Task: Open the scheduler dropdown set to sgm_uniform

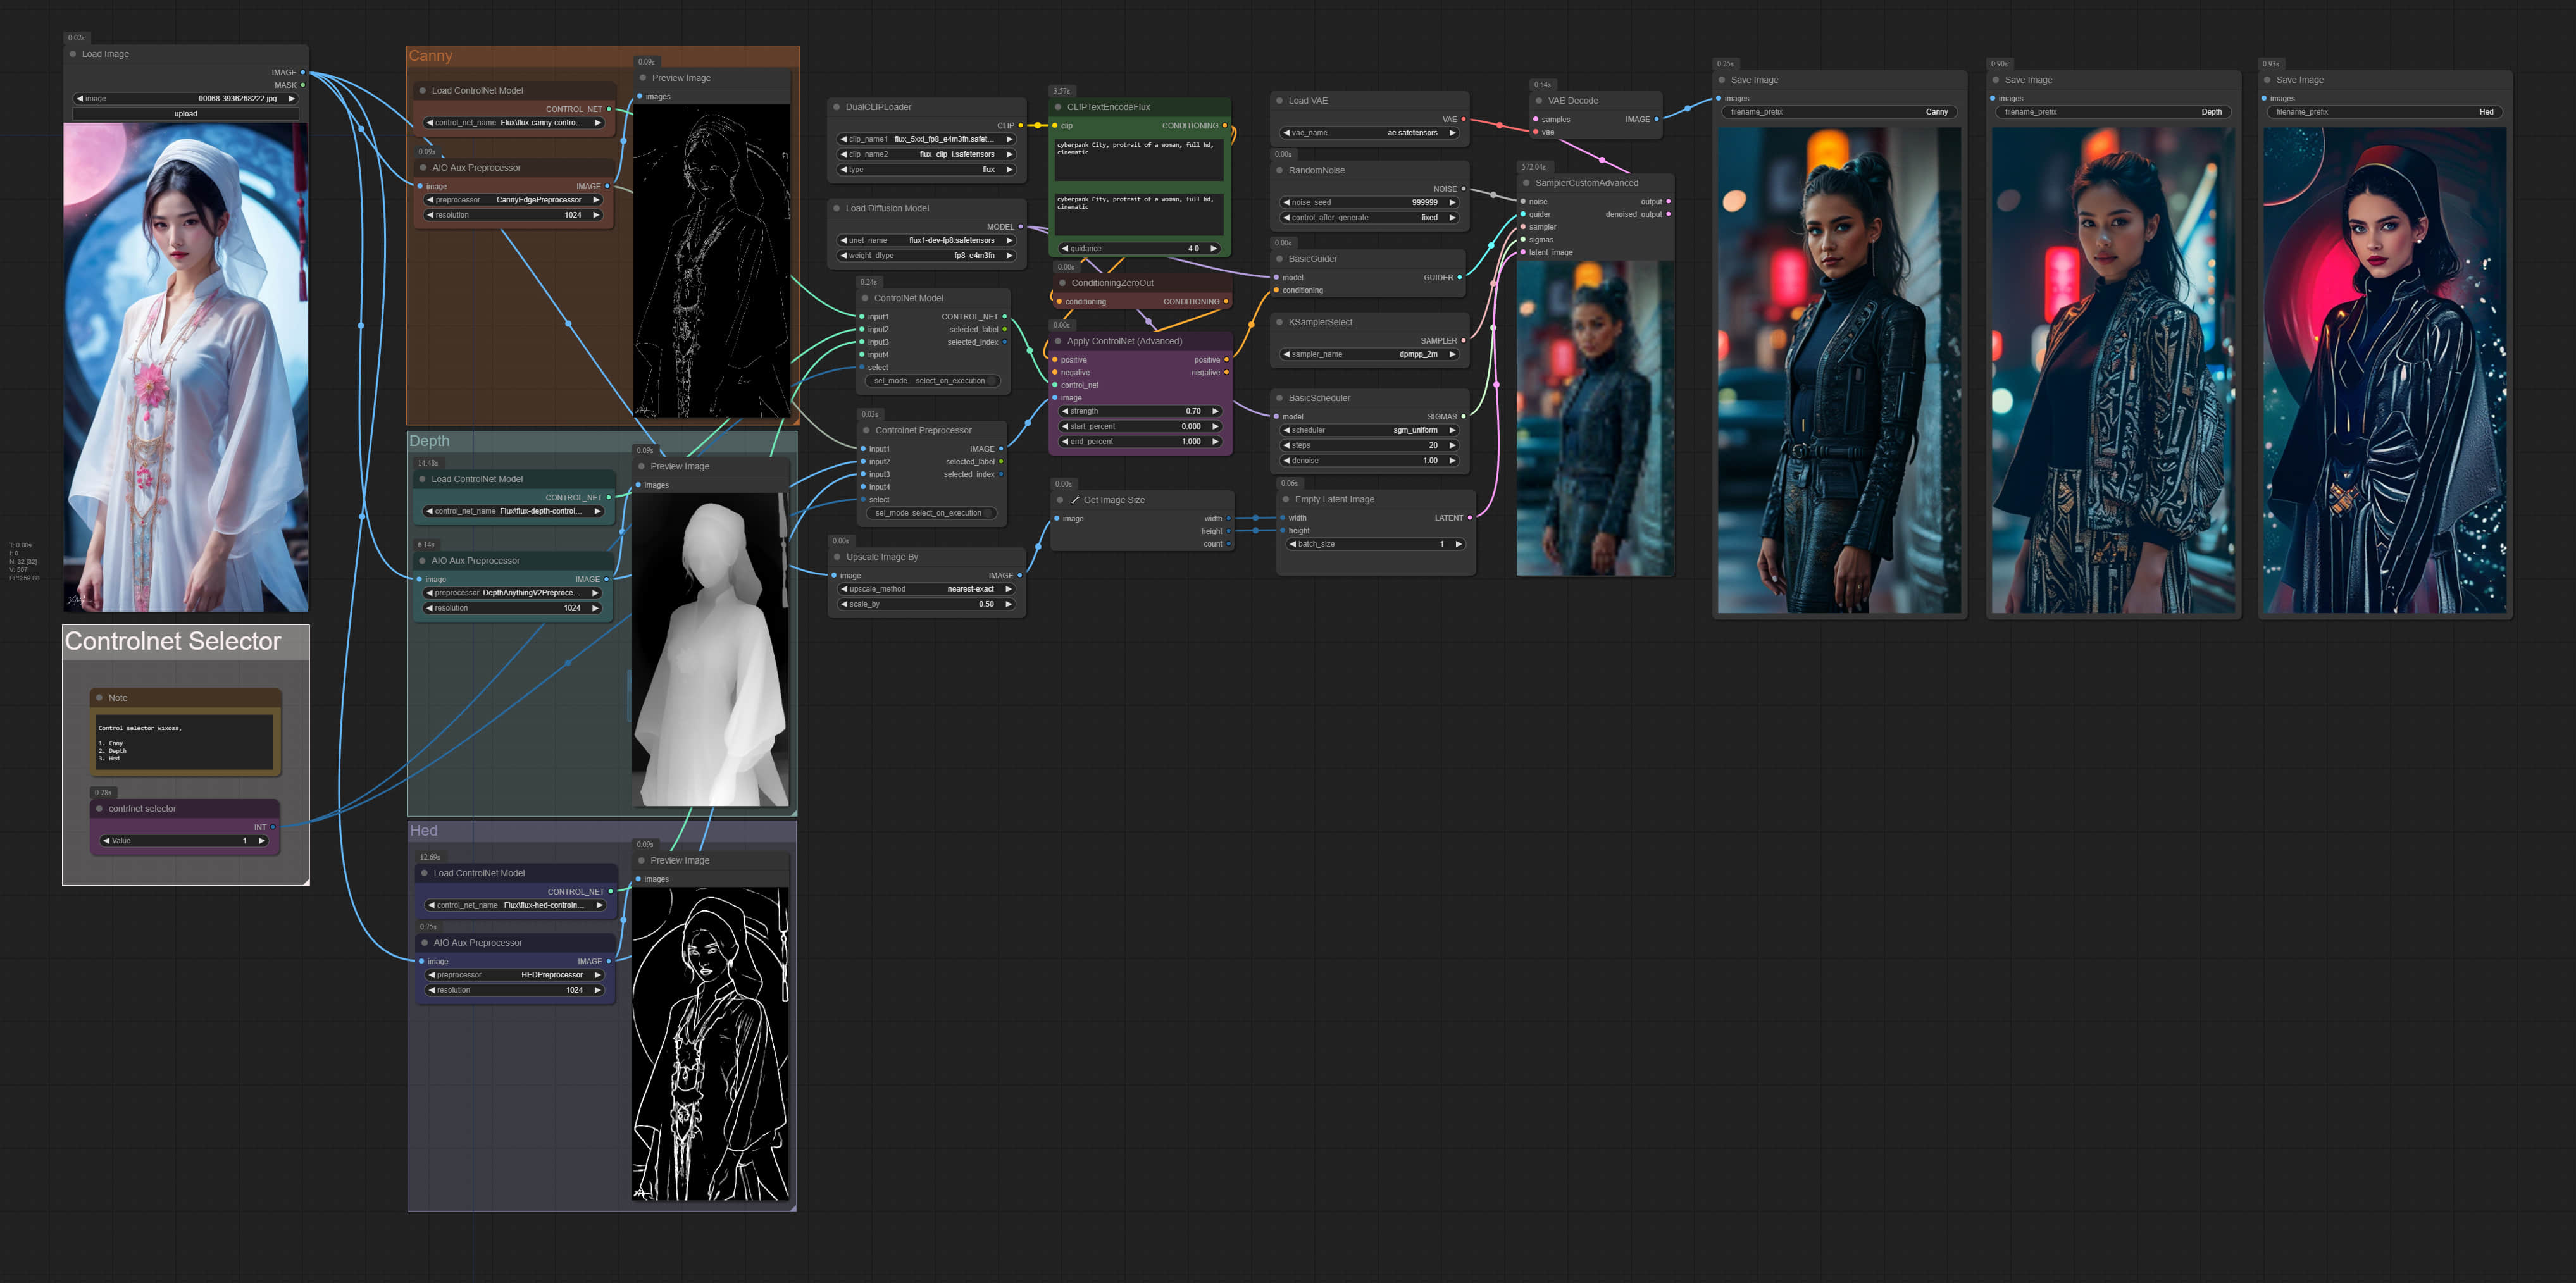Action: point(1368,430)
